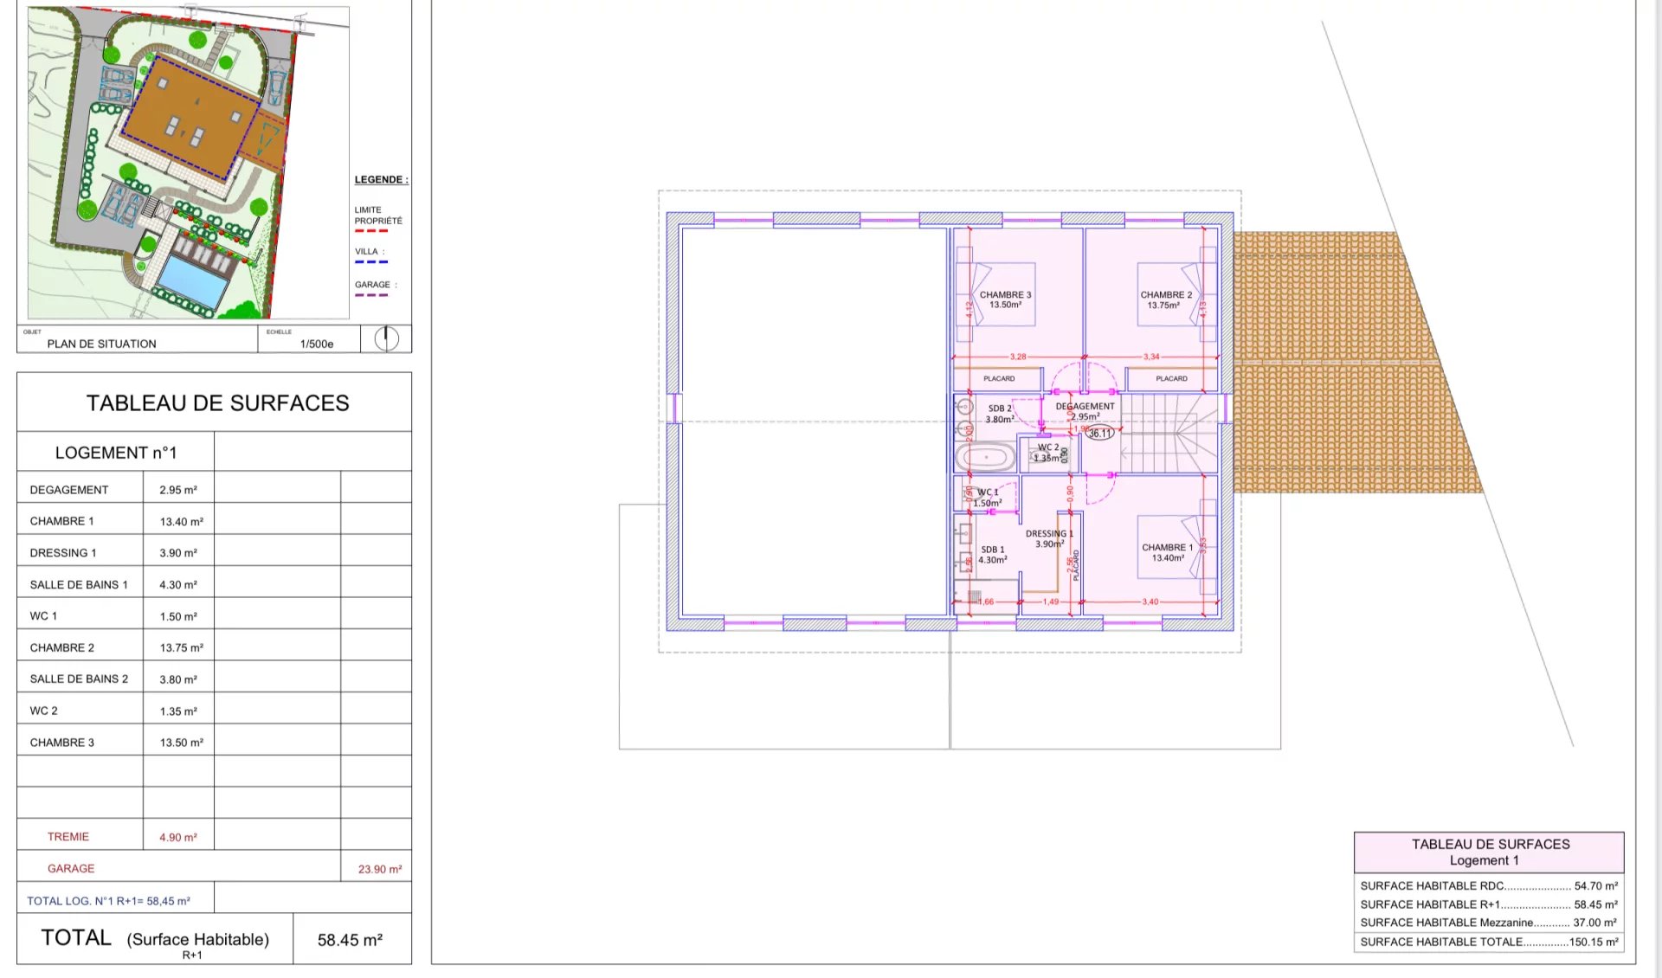Image resolution: width=1662 pixels, height=978 pixels.
Task: Click the red Limite Propriété legend line
Action: 371,231
